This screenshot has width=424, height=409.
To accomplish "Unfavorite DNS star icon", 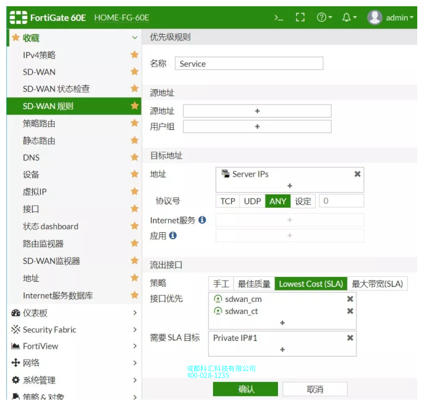I will tap(135, 157).
